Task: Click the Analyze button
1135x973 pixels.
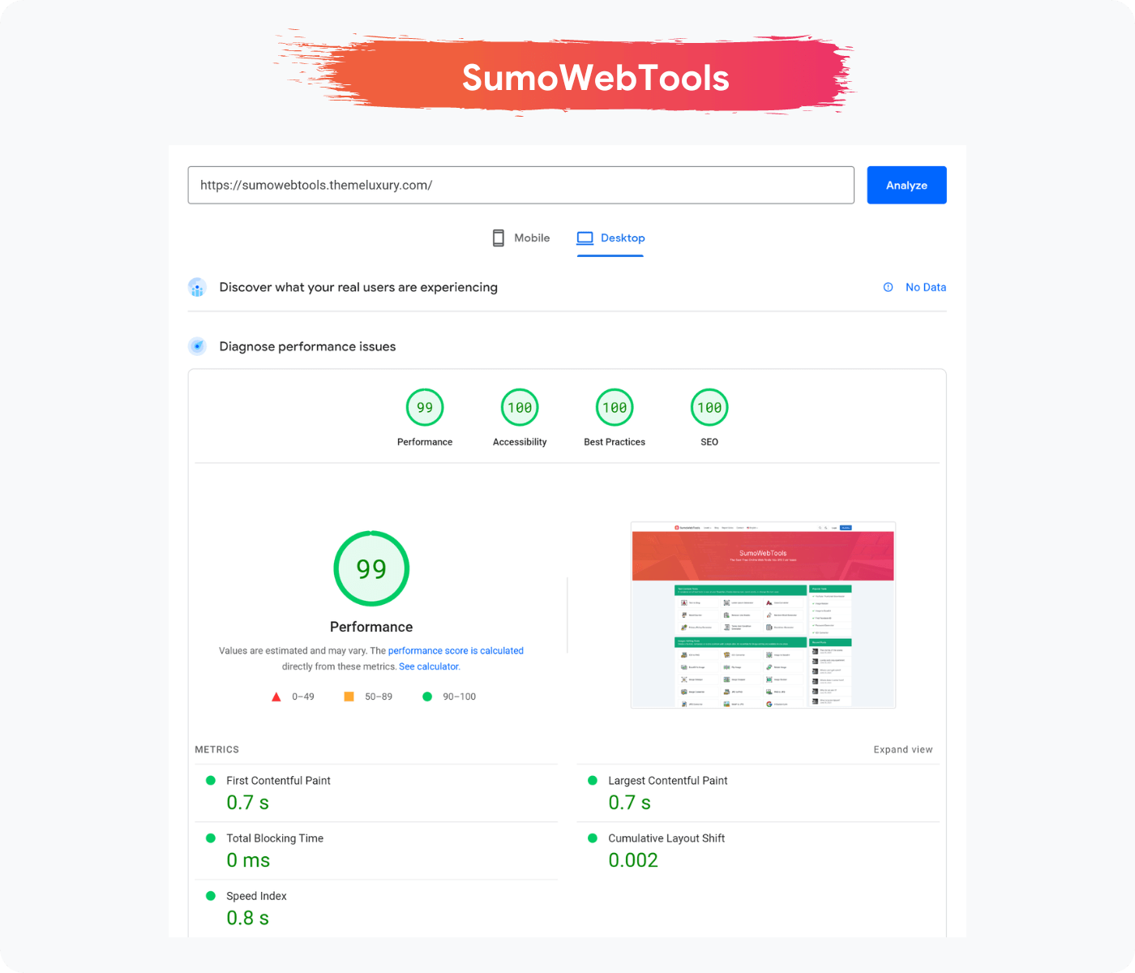Action: point(906,185)
